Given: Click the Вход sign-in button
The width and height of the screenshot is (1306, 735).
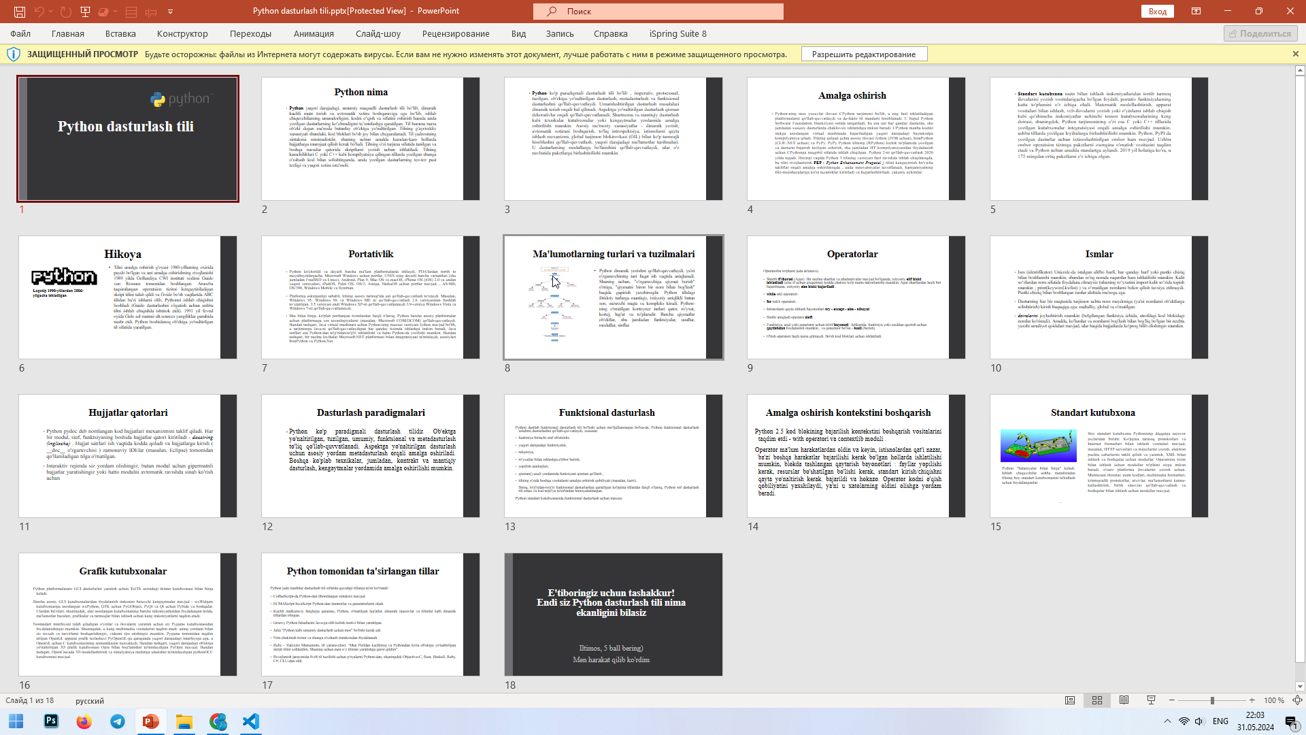Looking at the screenshot, I should tap(1158, 12).
